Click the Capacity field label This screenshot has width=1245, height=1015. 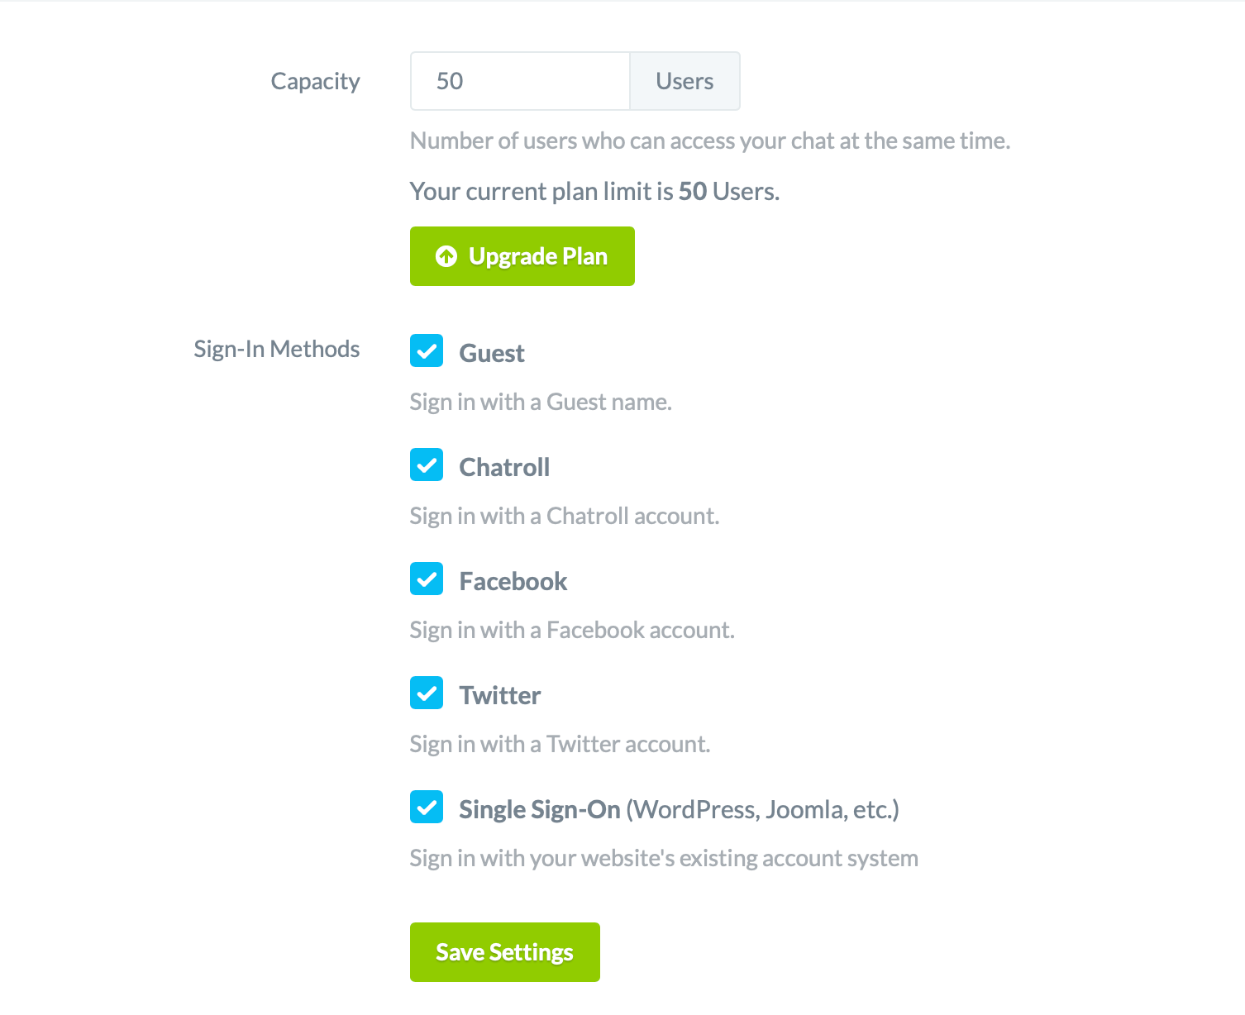[x=315, y=82]
